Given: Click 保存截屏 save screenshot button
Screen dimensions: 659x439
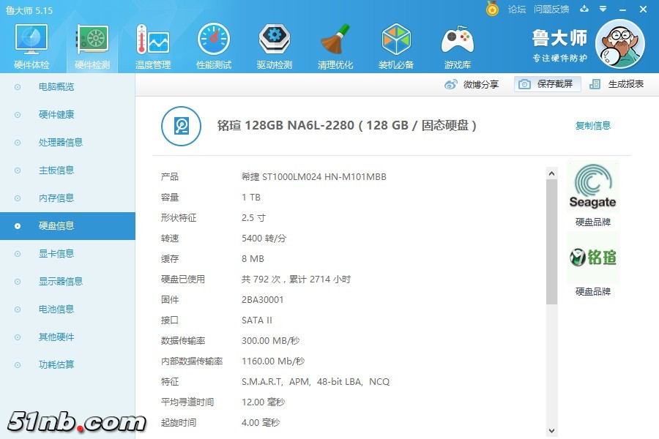Looking at the screenshot, I should pos(547,84).
